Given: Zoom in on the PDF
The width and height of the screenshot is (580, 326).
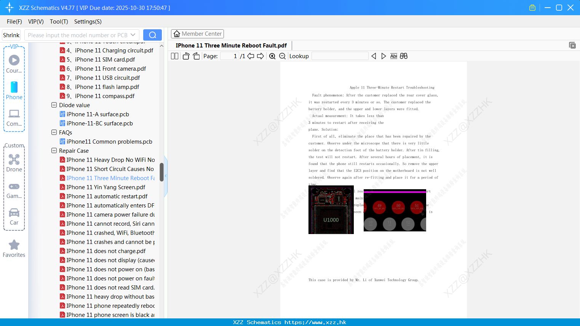Looking at the screenshot, I should point(272,56).
